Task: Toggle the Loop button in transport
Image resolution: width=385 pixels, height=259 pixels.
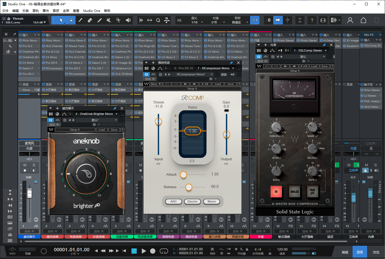Action: point(164,251)
